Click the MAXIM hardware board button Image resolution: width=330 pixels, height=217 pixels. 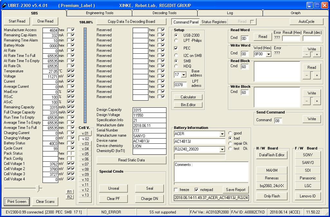point(272,170)
